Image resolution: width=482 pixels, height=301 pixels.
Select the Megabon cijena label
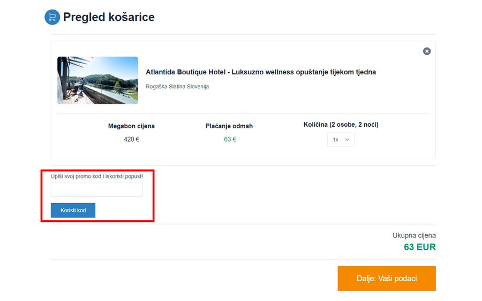point(131,126)
